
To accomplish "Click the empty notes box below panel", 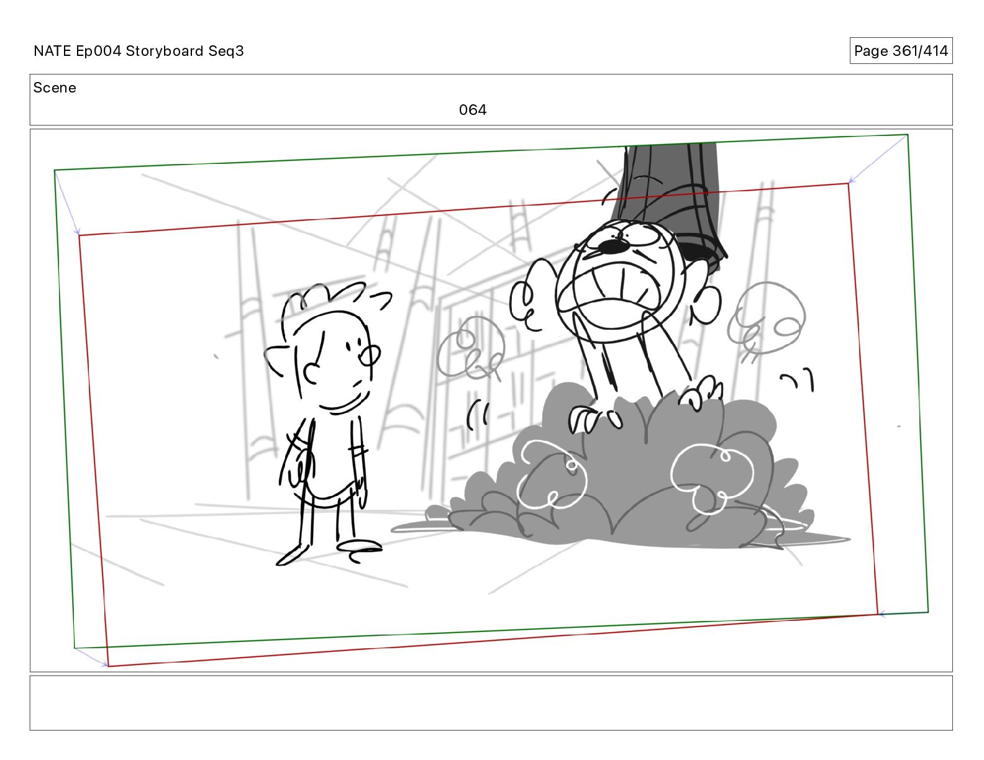I will pos(491,703).
